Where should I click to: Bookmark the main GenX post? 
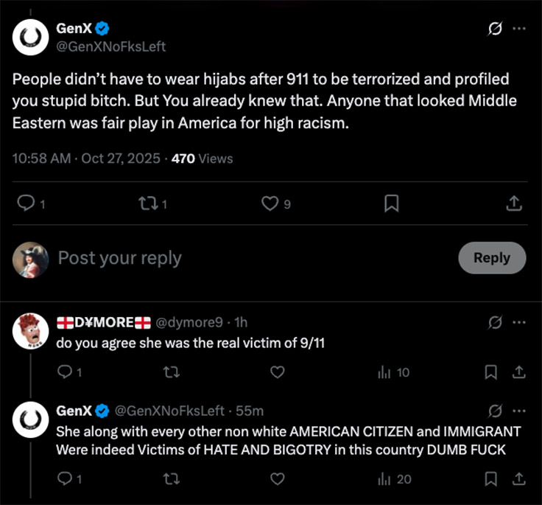[392, 203]
